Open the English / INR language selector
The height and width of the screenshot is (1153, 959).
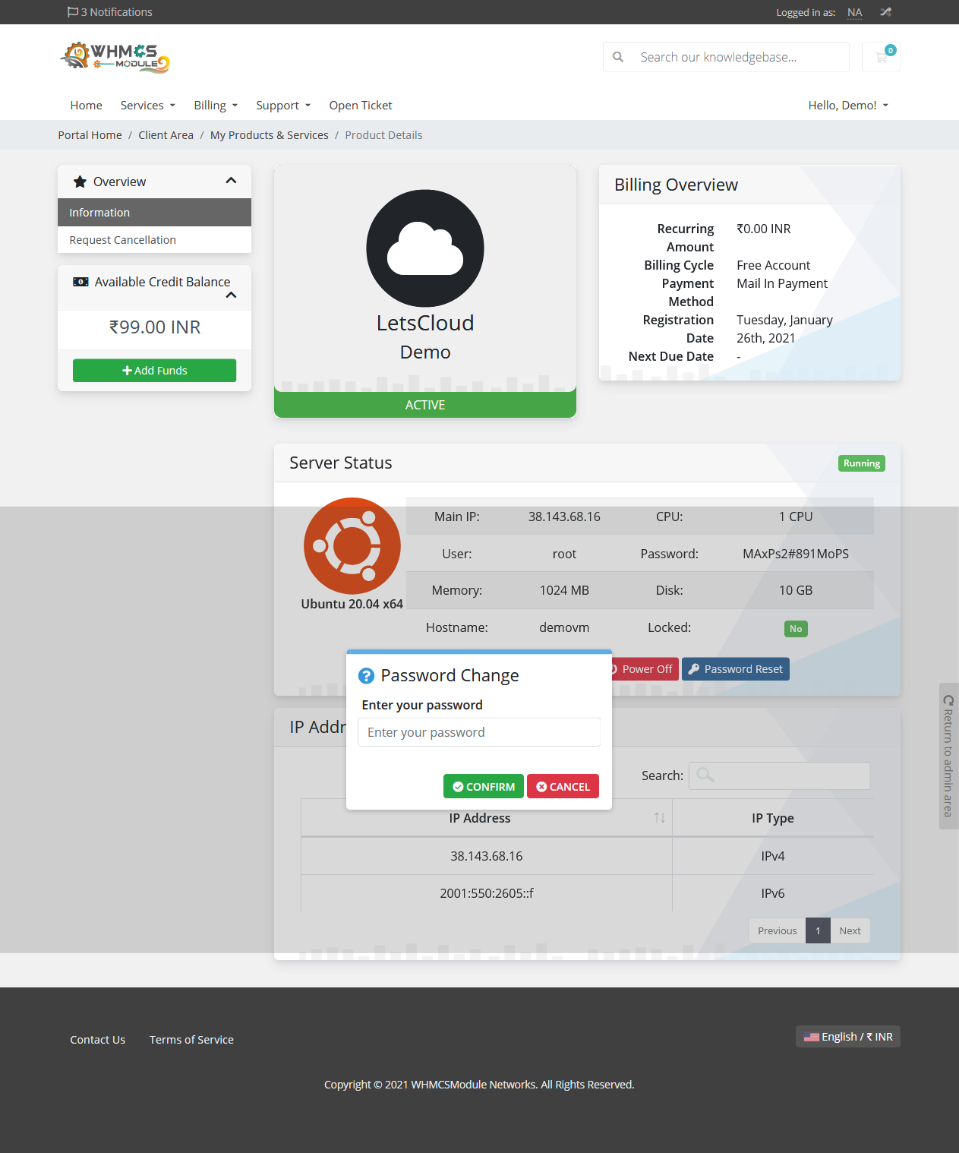click(x=848, y=1037)
